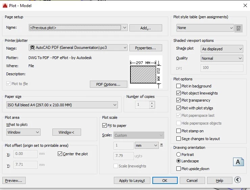Cancel the plot dialog

point(192,181)
